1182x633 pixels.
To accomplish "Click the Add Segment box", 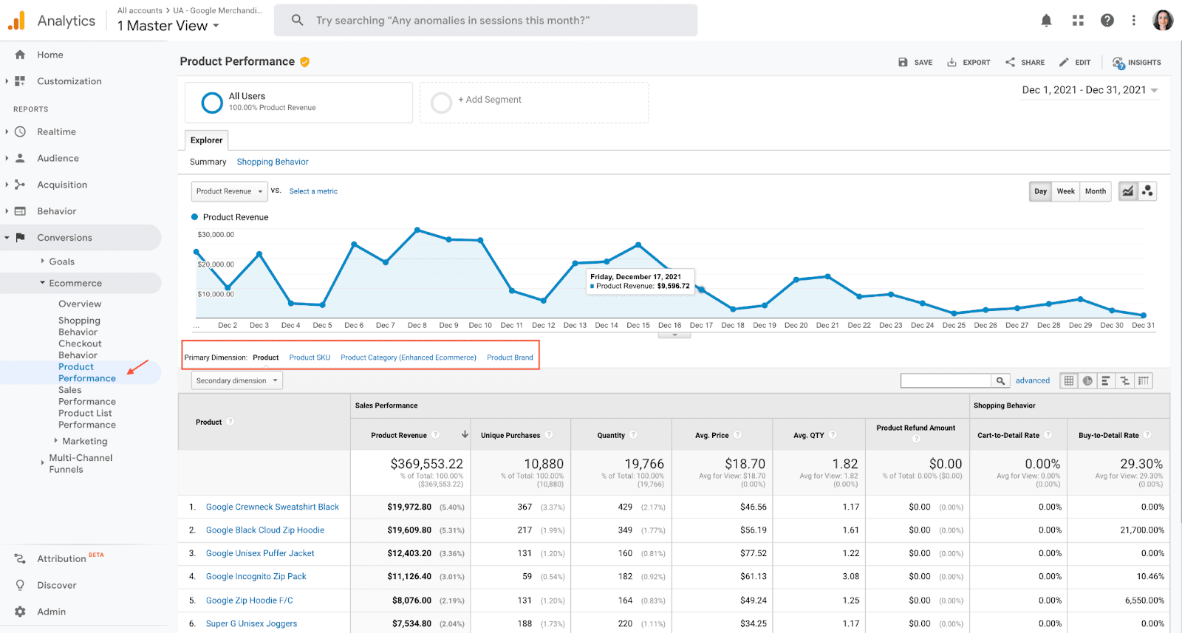I will click(x=534, y=103).
